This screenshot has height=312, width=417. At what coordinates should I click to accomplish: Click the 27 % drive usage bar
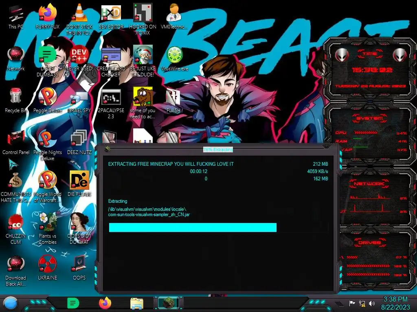(352, 257)
